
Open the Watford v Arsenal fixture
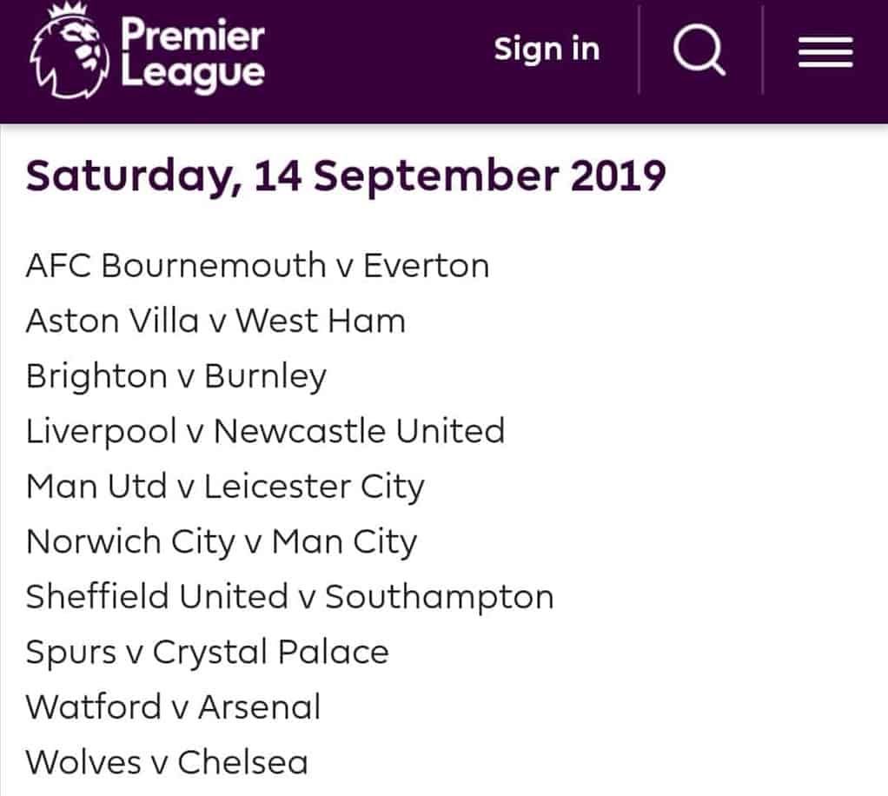173,707
